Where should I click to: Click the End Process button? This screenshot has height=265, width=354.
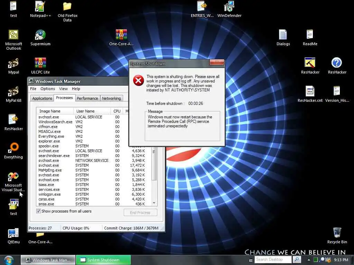point(140,213)
